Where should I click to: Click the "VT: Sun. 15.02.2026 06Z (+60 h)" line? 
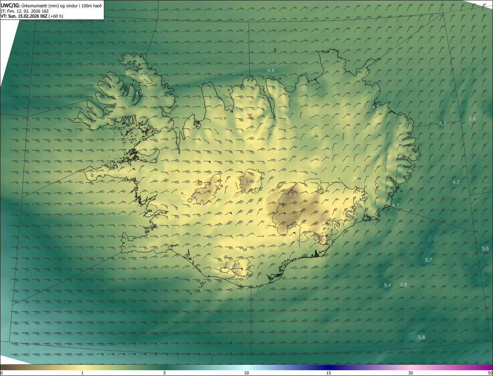click(x=32, y=17)
